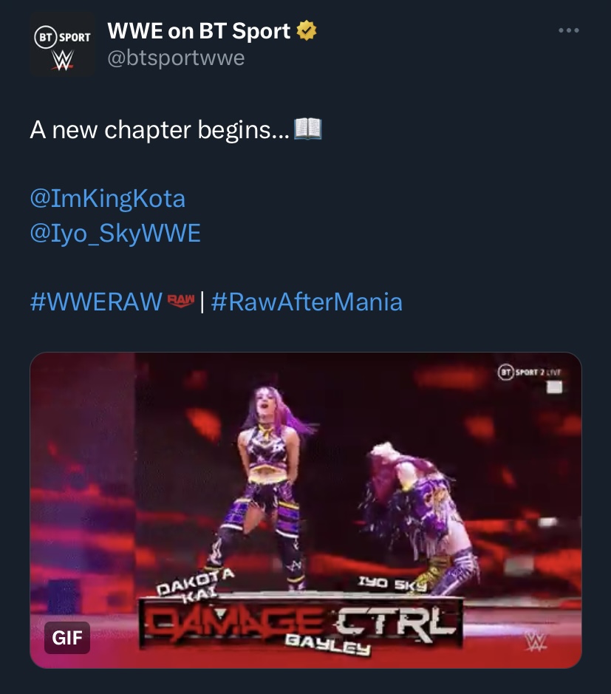Click the 'A new chapter begins' tweet text
This screenshot has width=611, height=694.
pyautogui.click(x=160, y=129)
